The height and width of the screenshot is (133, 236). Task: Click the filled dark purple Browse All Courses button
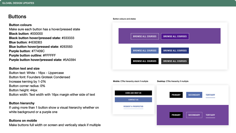(175, 36)
